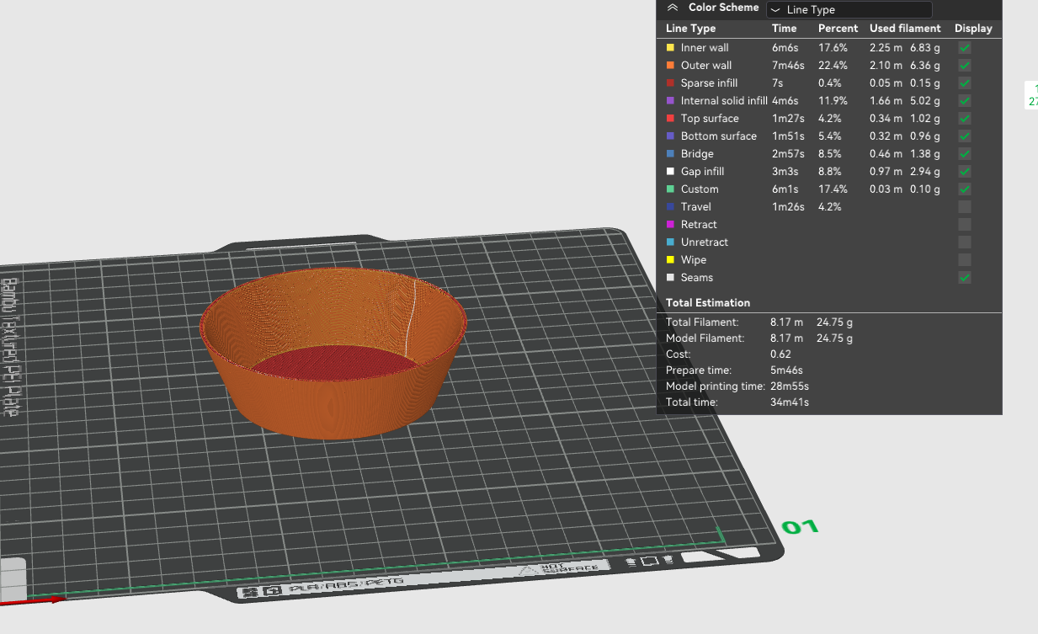Hide Top surface lines with its checkbox
The image size is (1038, 634).
(x=965, y=119)
